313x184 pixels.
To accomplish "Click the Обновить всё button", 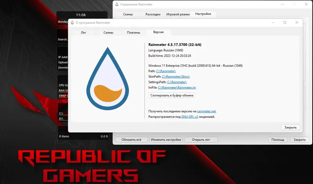I will (131, 139).
